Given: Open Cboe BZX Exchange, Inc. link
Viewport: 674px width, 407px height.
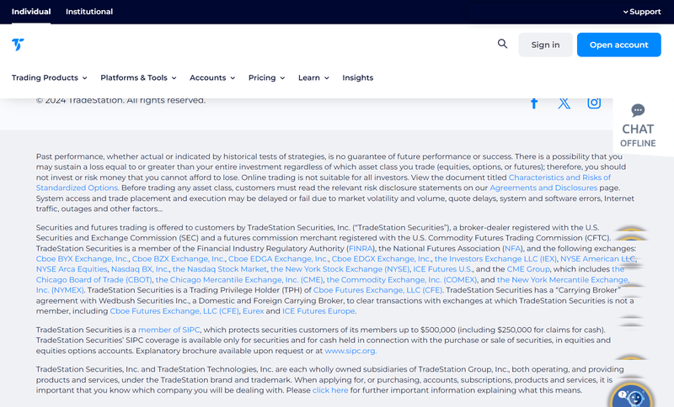Looking at the screenshot, I should [179, 259].
